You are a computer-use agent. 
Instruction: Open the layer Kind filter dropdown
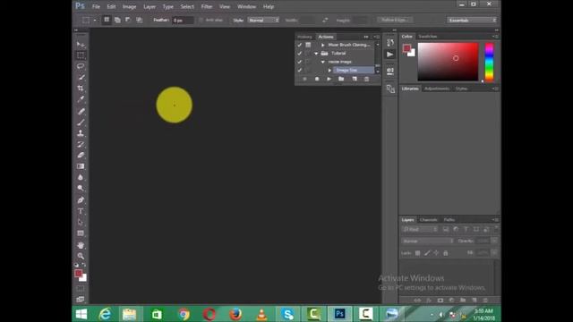pos(420,229)
